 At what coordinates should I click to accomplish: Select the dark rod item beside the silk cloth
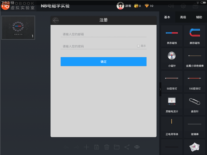click(172, 147)
